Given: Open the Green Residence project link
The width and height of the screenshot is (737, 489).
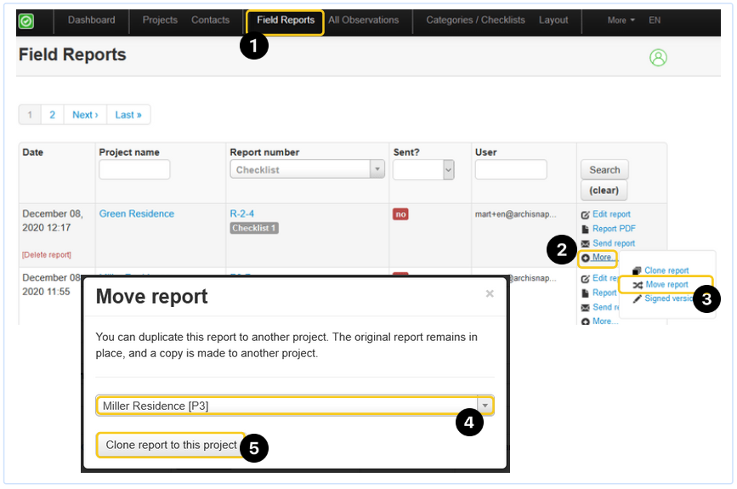Looking at the screenshot, I should [136, 214].
